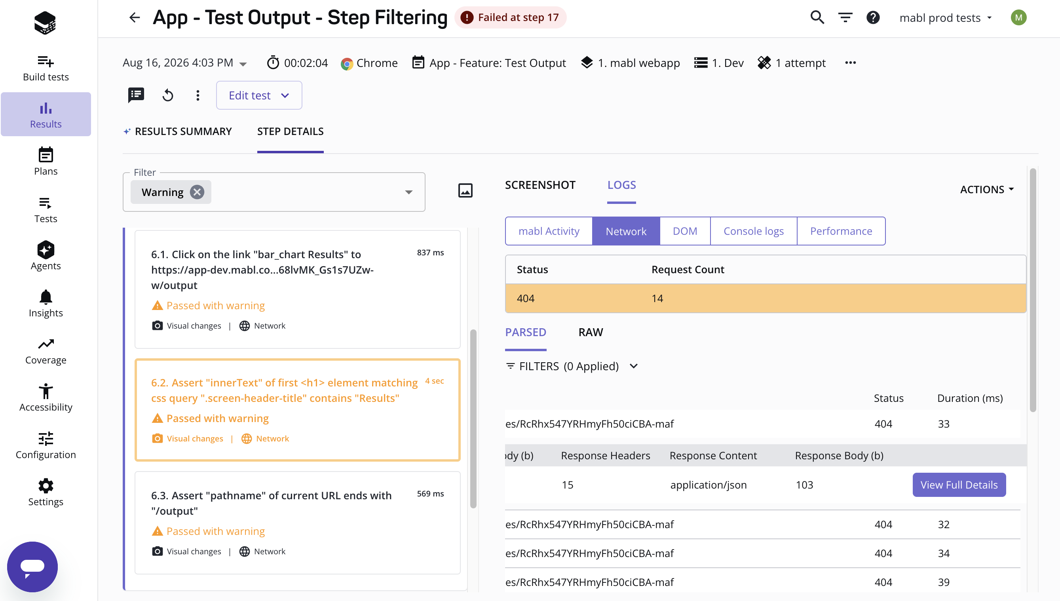Expand the run date dropdown
The width and height of the screenshot is (1060, 601).
coord(243,64)
